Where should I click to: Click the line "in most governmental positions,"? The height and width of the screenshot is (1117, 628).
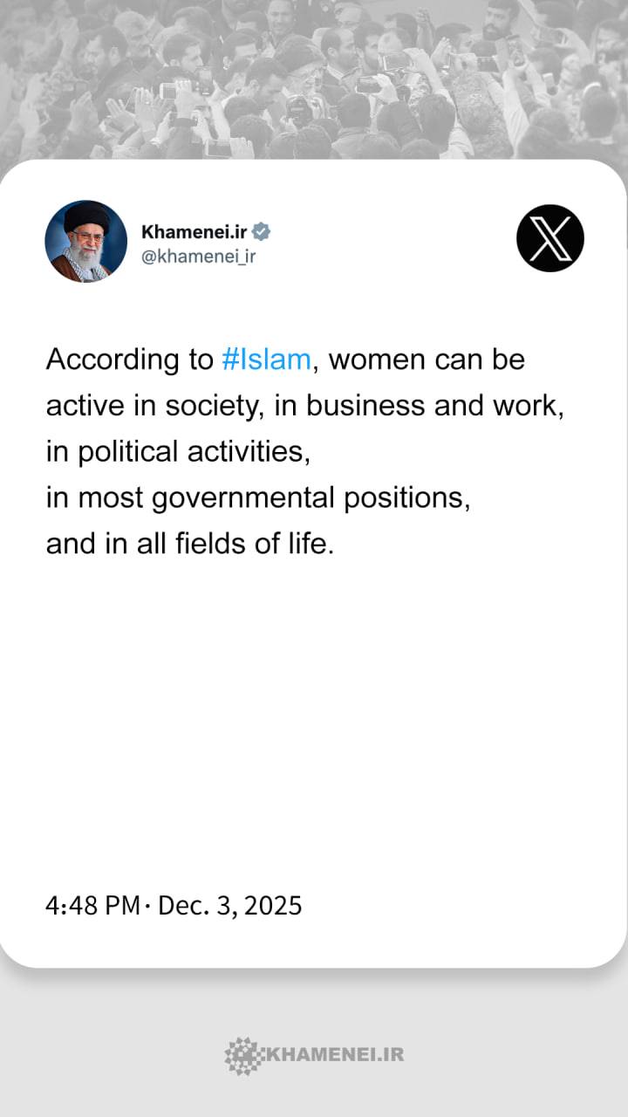tap(258, 498)
